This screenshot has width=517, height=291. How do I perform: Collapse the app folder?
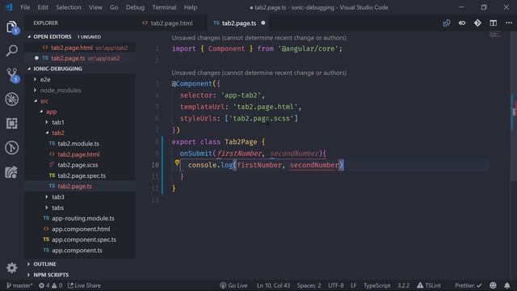coord(51,112)
